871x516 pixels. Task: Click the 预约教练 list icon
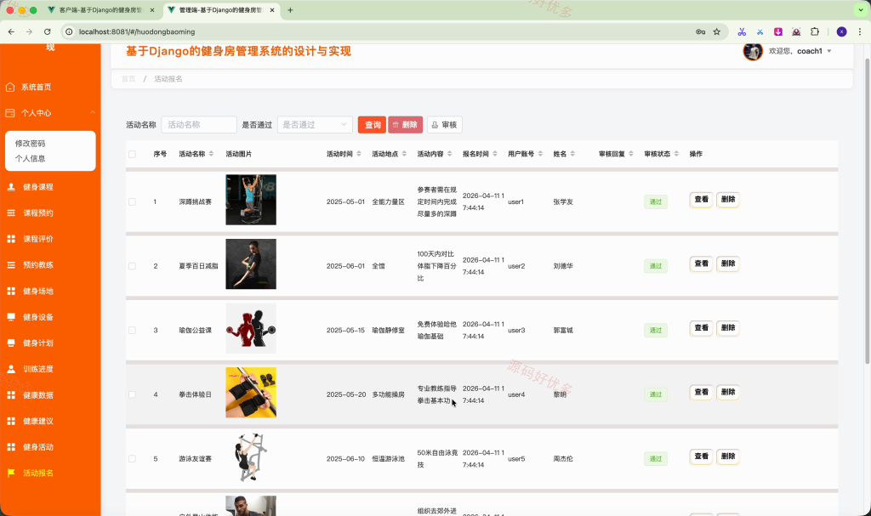(10, 265)
